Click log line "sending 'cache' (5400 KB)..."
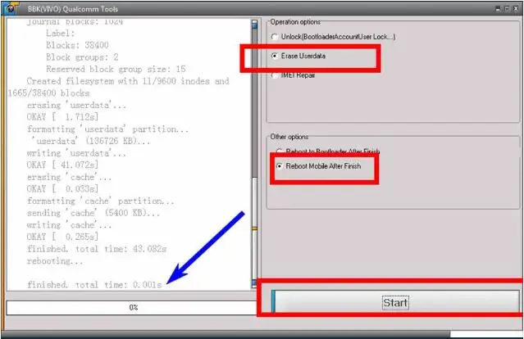 click(x=93, y=213)
